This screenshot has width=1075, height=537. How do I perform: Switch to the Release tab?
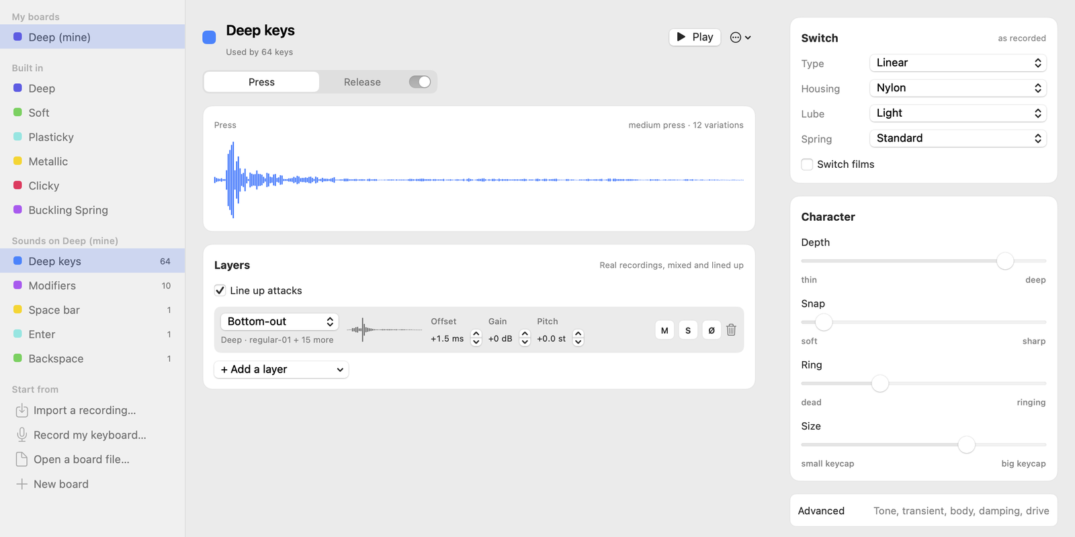(x=362, y=82)
